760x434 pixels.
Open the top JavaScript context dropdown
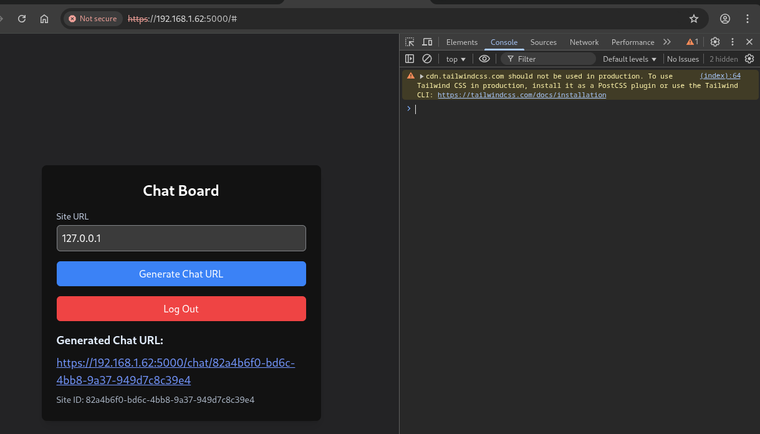pyautogui.click(x=456, y=59)
